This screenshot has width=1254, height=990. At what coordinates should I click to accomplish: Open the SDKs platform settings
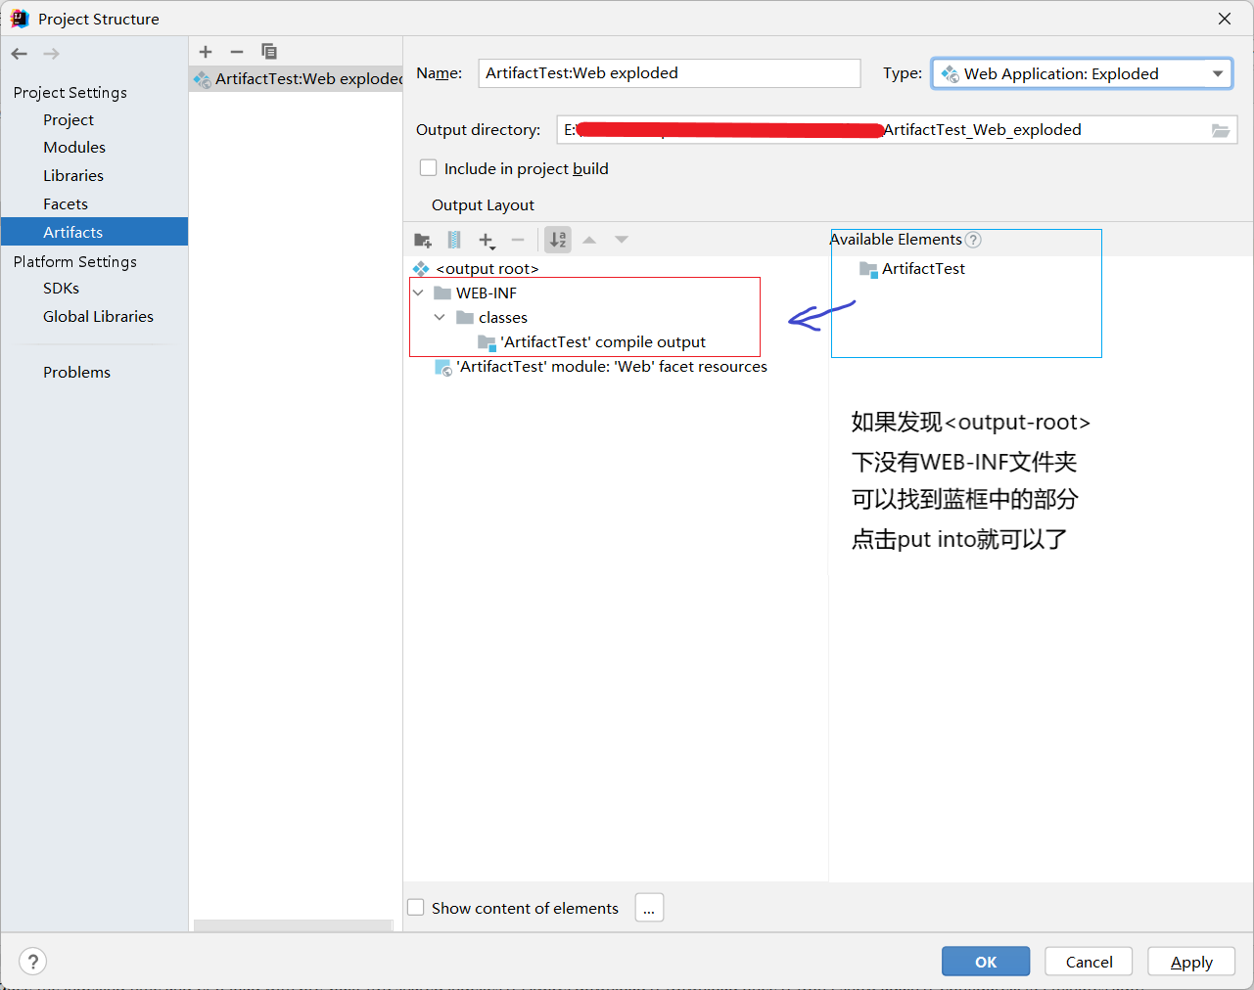[x=61, y=288]
